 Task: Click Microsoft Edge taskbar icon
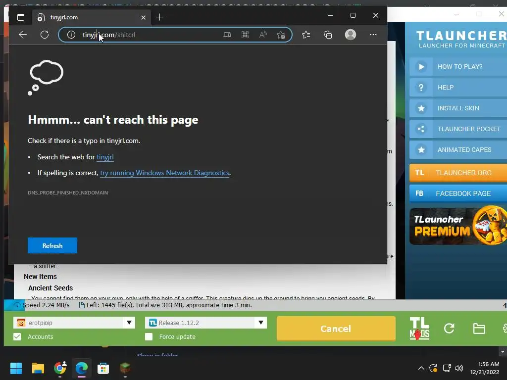click(82, 368)
